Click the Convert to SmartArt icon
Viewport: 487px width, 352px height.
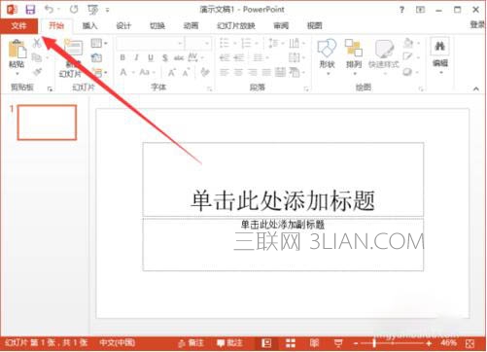[x=294, y=72]
